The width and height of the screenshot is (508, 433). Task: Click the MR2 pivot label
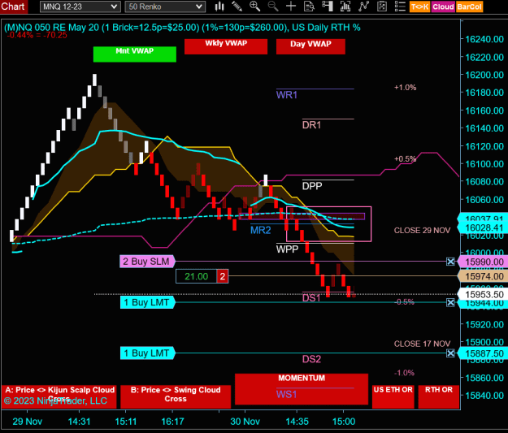(x=260, y=230)
